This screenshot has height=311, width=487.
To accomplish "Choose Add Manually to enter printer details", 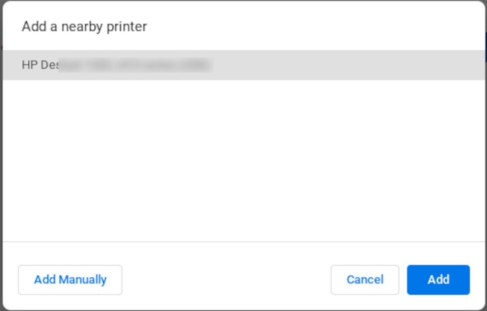I will (70, 279).
